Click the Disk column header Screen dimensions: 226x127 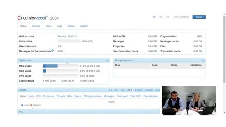118,65
